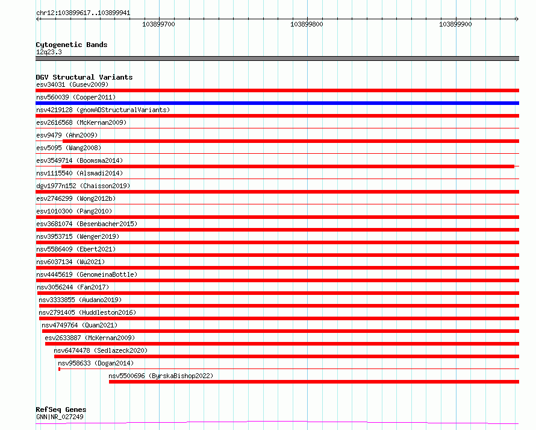Open the RefSeq Genes track title
536x430 pixels.
click(61, 409)
